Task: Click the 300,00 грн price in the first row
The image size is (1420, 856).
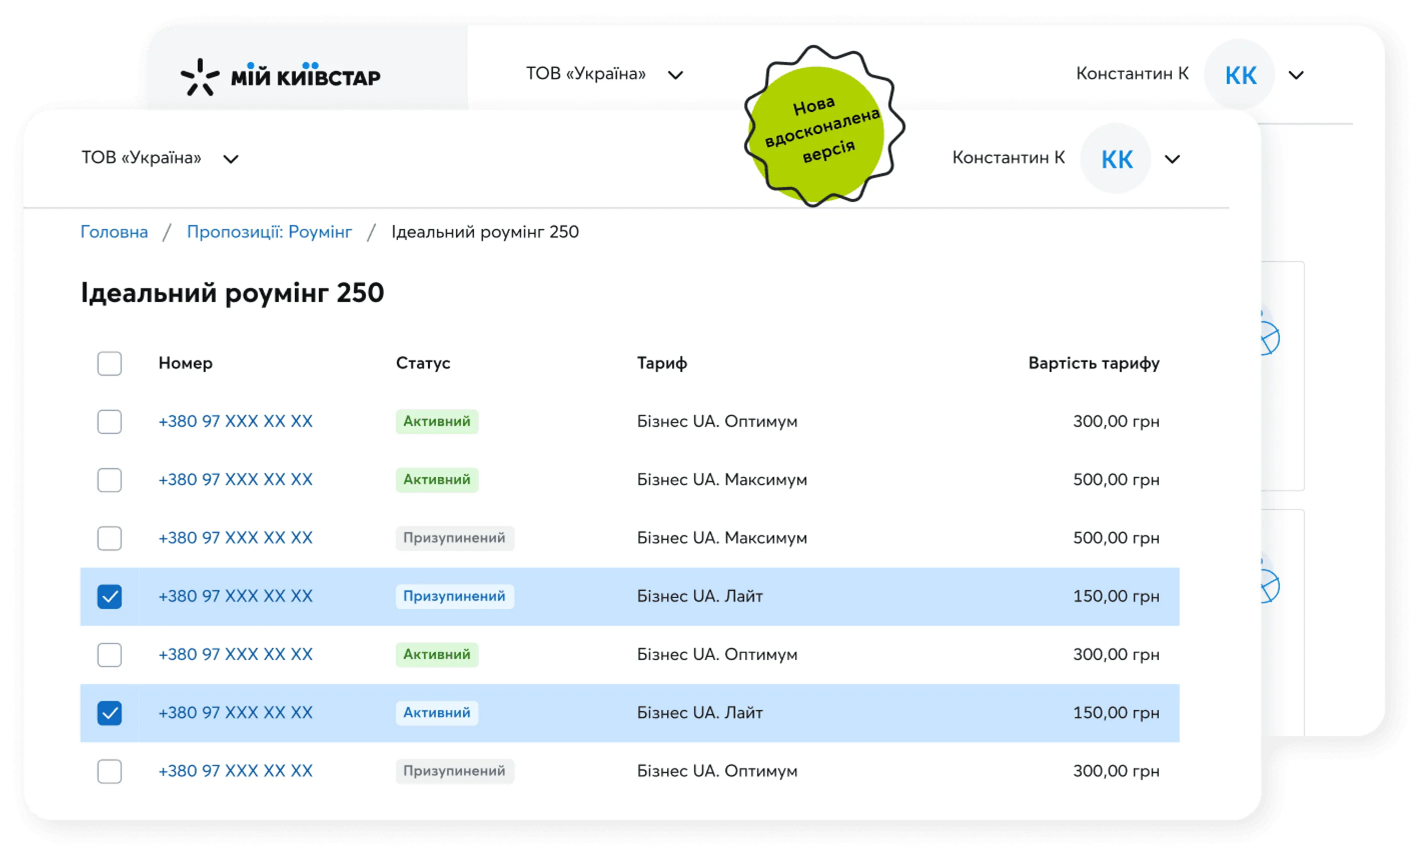Action: [1116, 421]
